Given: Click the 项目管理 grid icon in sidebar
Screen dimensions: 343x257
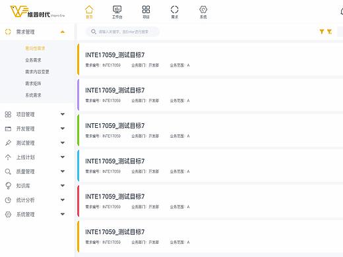Looking at the screenshot, I should 8,114.
